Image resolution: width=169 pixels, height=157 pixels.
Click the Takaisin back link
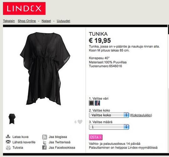[9, 21]
